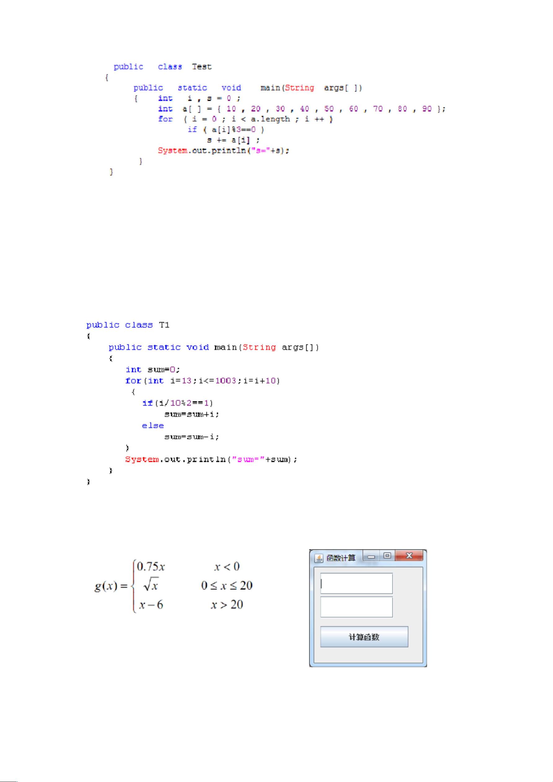Viewport: 553px width, 782px height.
Task: Click the 'for(int i=13;i<=1003;i=i+10)' line
Action: pyautogui.click(x=203, y=381)
